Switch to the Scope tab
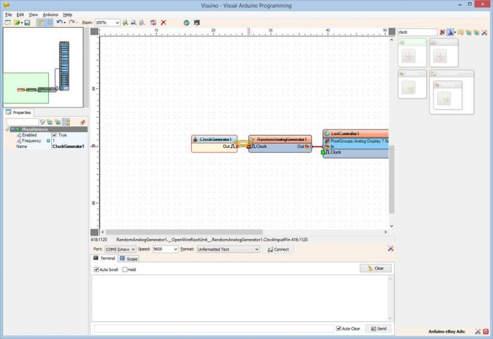The image size is (493, 339). tap(129, 259)
